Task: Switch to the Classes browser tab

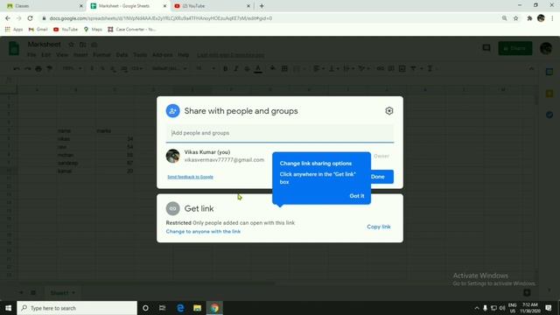Action: coord(45,6)
